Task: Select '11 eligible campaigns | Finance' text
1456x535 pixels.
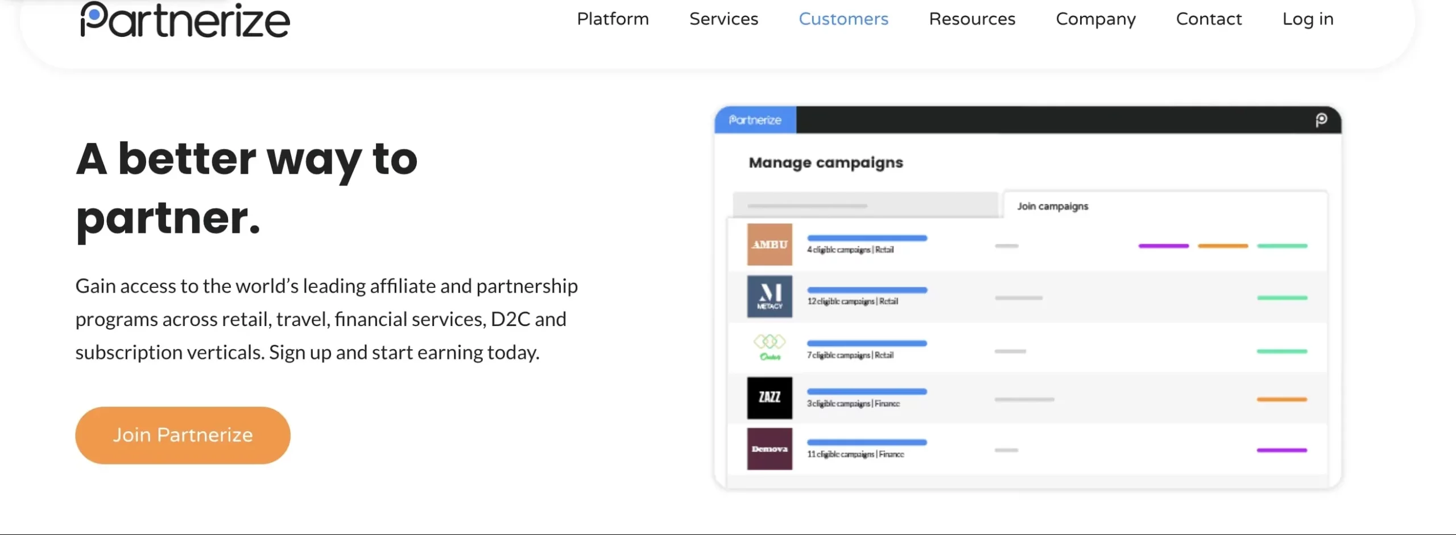Action: (x=855, y=454)
